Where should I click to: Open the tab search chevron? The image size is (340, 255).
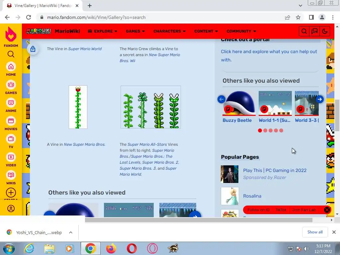pyautogui.click(x=300, y=6)
